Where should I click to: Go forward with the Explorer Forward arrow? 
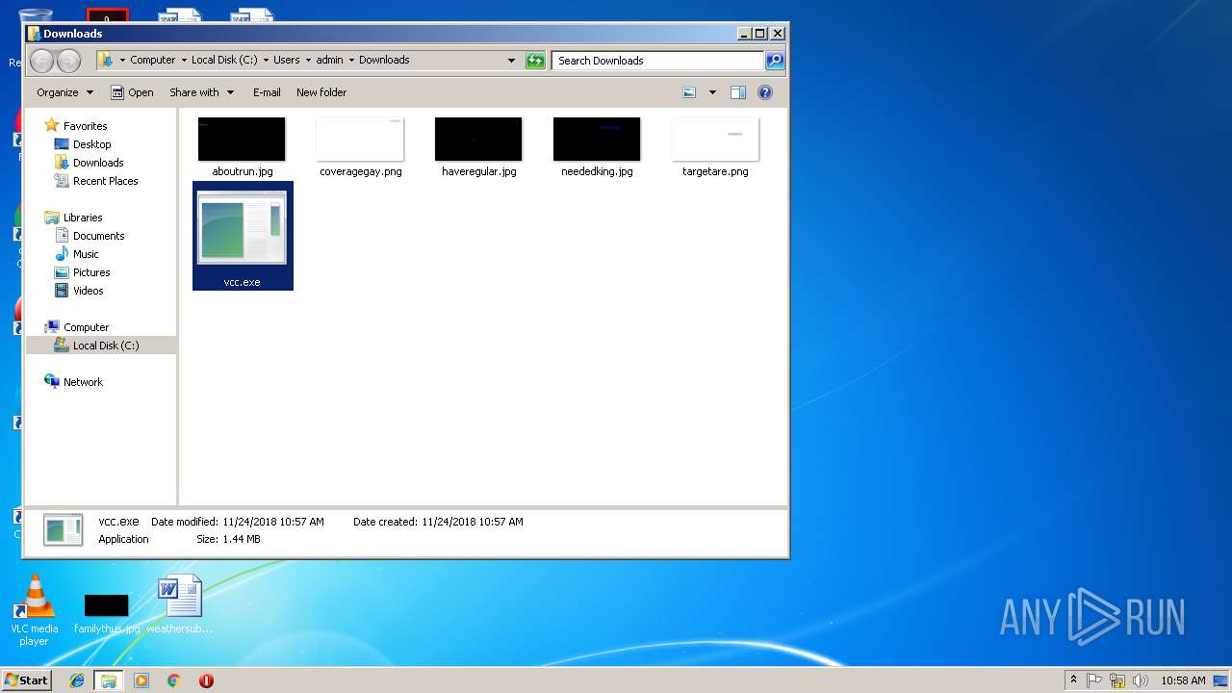[x=68, y=61]
